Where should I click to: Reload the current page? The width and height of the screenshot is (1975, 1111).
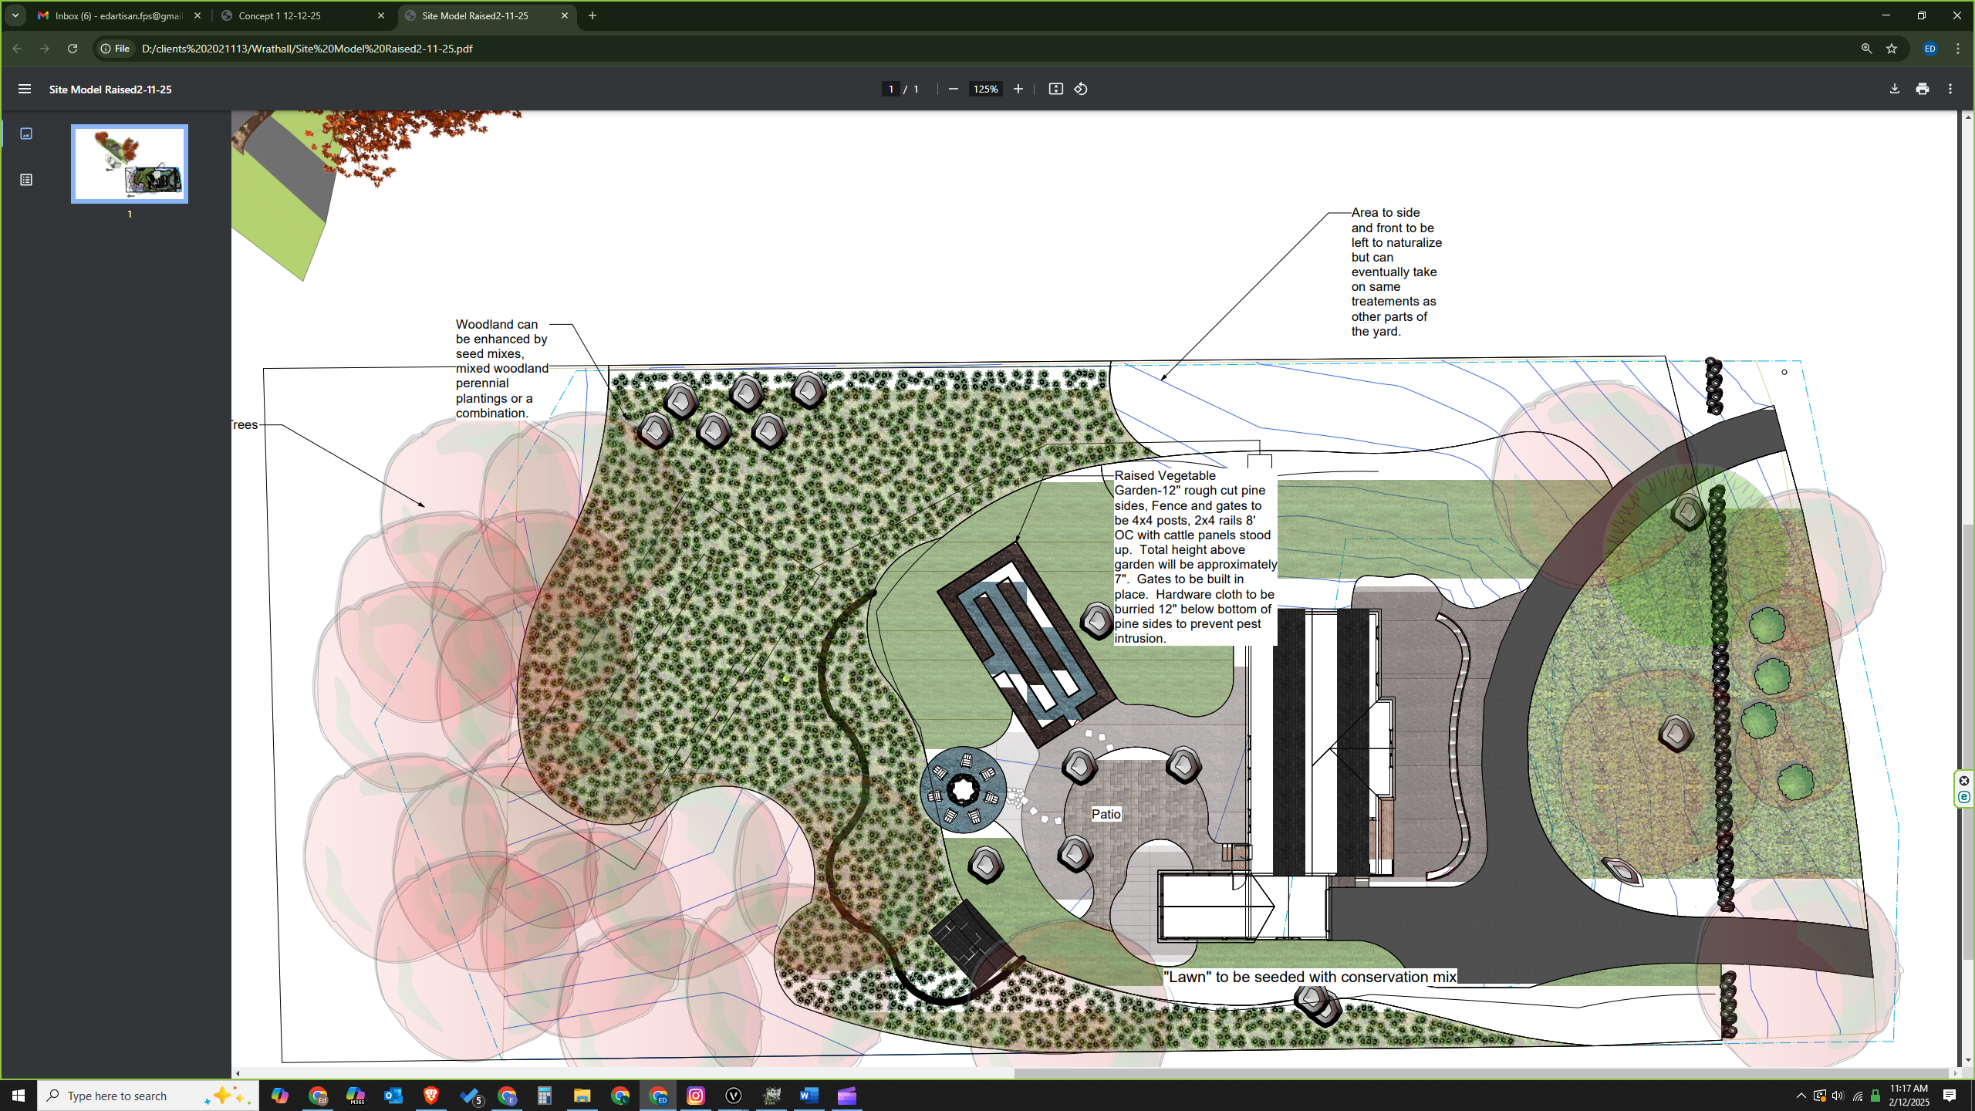[x=73, y=49]
